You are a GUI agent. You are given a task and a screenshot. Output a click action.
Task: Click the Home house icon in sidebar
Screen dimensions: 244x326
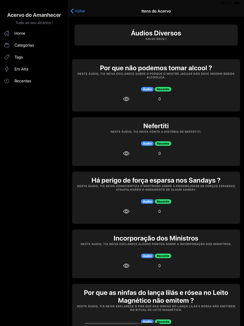pyautogui.click(x=7, y=33)
